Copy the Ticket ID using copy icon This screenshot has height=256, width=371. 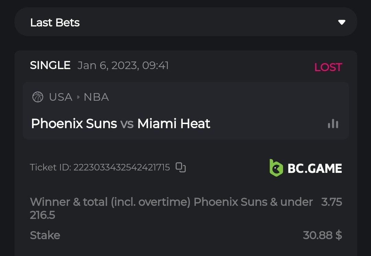coord(181,167)
